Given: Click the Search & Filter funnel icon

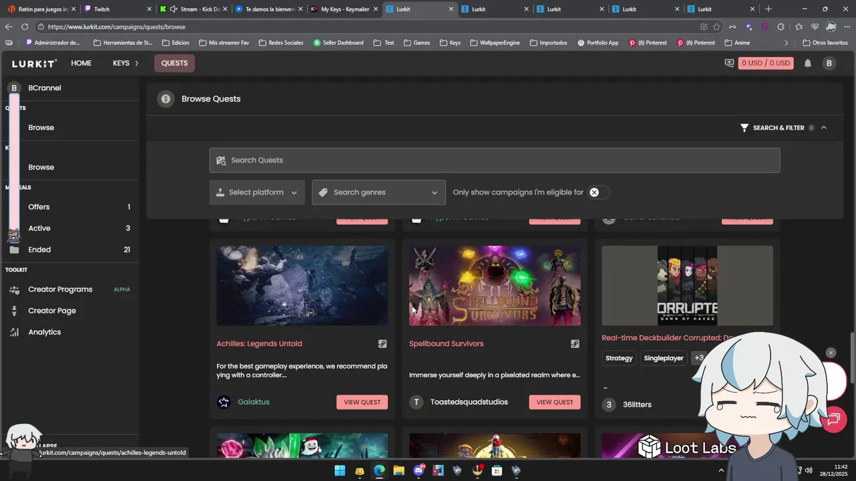Looking at the screenshot, I should click(x=744, y=128).
